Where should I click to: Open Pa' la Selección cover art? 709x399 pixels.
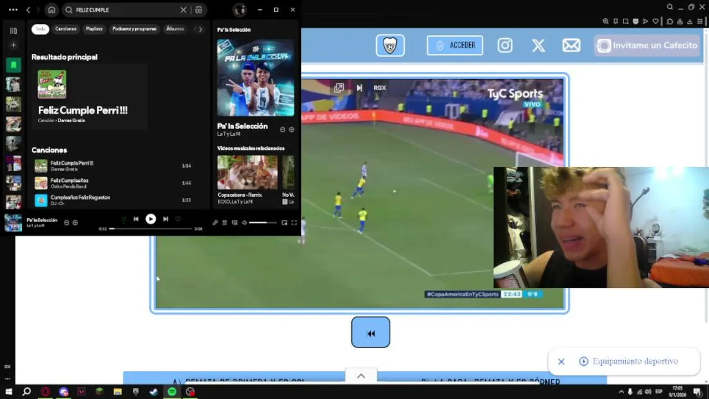255,77
